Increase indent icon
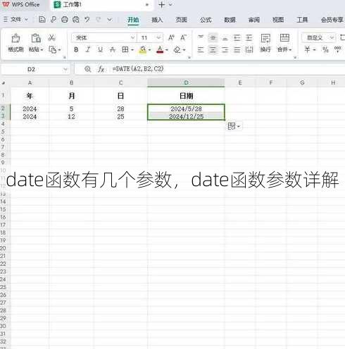 pos(249,37)
